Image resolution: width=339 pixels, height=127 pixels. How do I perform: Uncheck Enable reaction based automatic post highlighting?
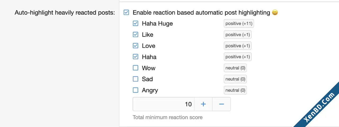126,12
